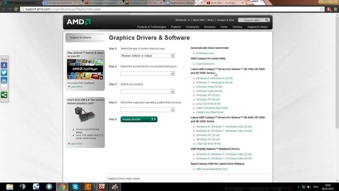Open Step 2 product family dropdown
Viewport: 339px width, 191px height.
click(x=147, y=74)
